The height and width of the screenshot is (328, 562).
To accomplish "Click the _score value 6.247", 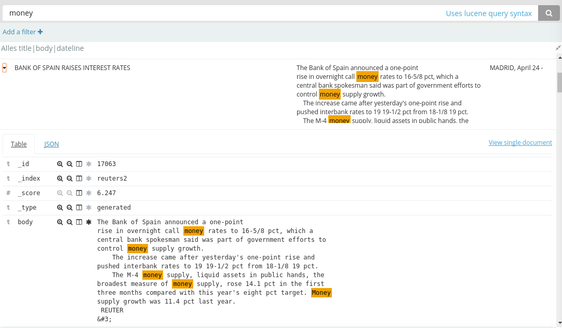I will tap(106, 193).
